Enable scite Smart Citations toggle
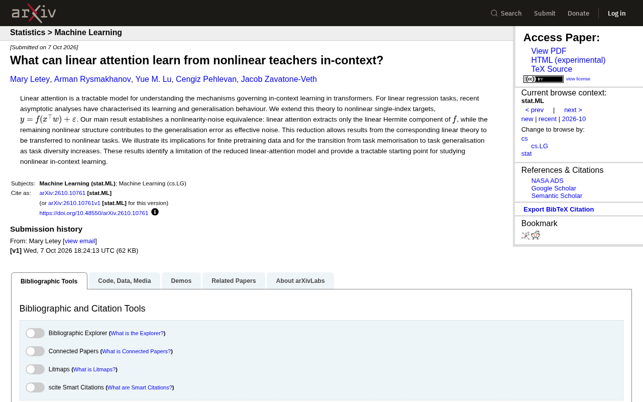This screenshot has width=643, height=402. (35, 387)
